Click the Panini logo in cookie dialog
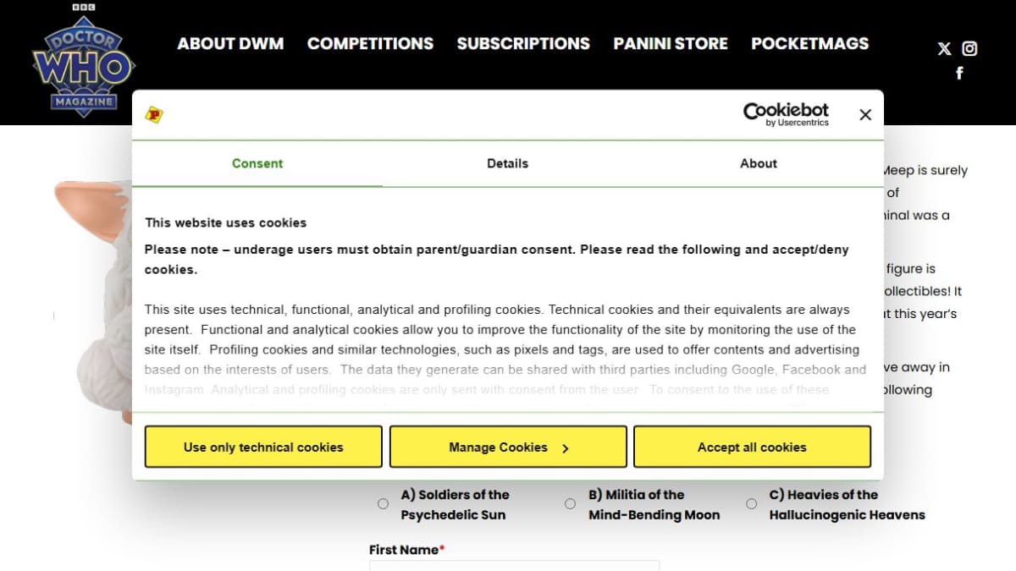1016x571 pixels. 154,114
